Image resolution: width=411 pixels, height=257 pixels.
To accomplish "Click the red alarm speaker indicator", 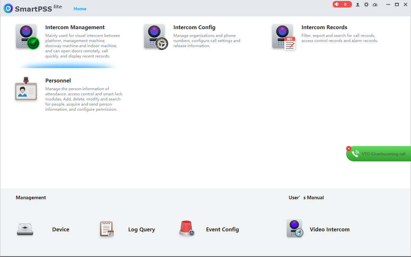I will pyautogui.click(x=337, y=4).
